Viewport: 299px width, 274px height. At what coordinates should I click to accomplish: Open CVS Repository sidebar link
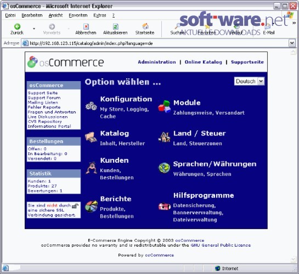pos(44,122)
